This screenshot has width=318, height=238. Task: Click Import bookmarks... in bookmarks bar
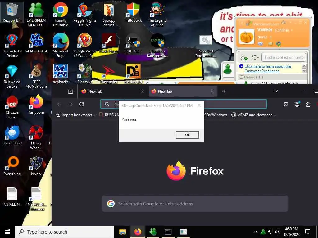coord(75,115)
